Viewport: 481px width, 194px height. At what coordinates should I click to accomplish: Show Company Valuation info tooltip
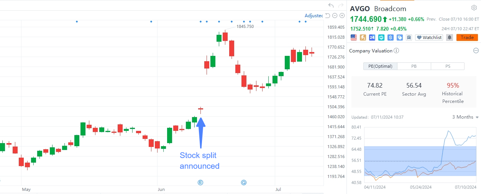(x=396, y=51)
